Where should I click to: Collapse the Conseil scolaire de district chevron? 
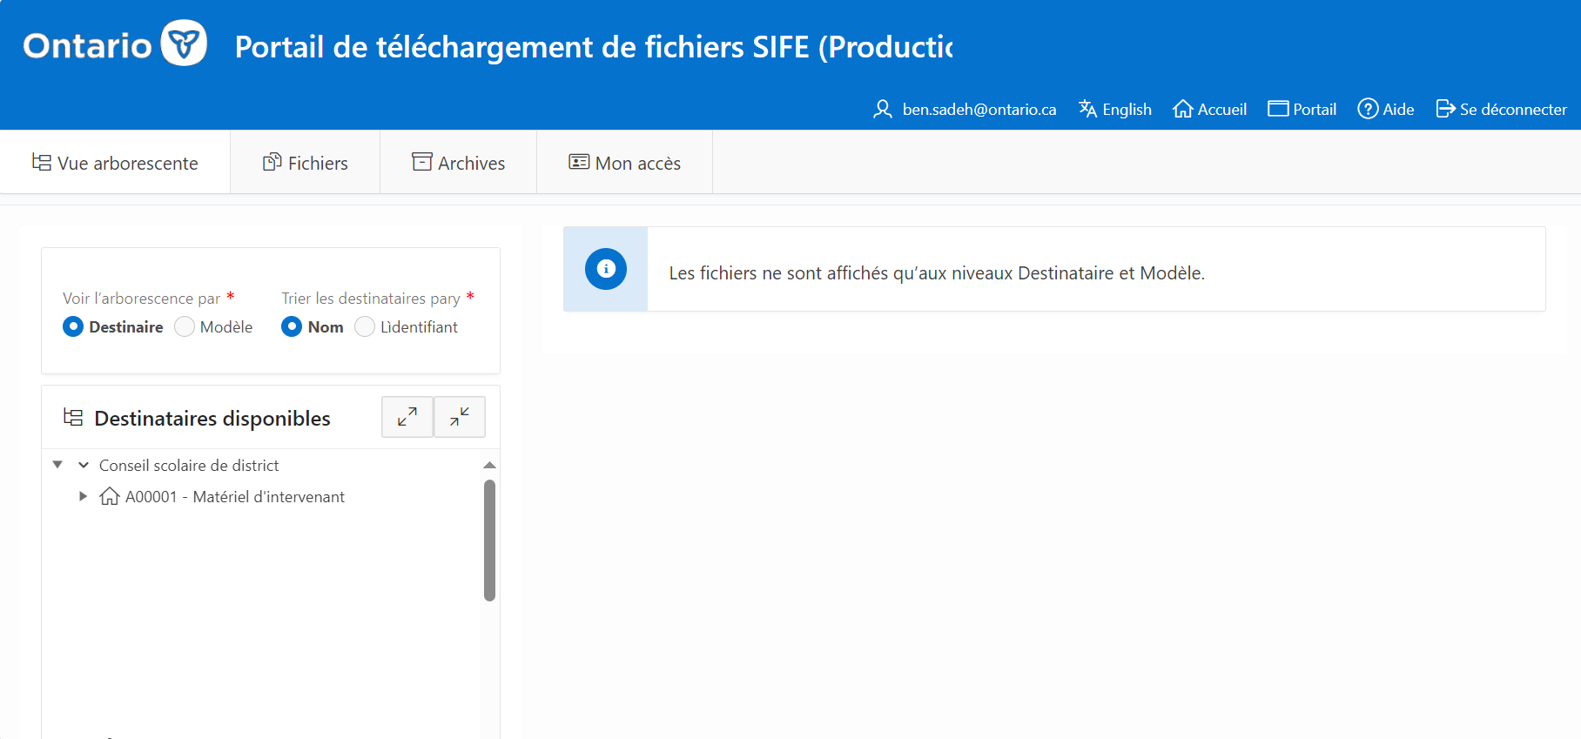(x=84, y=465)
